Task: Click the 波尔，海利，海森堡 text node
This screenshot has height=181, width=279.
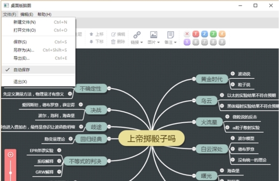Action: point(56,116)
